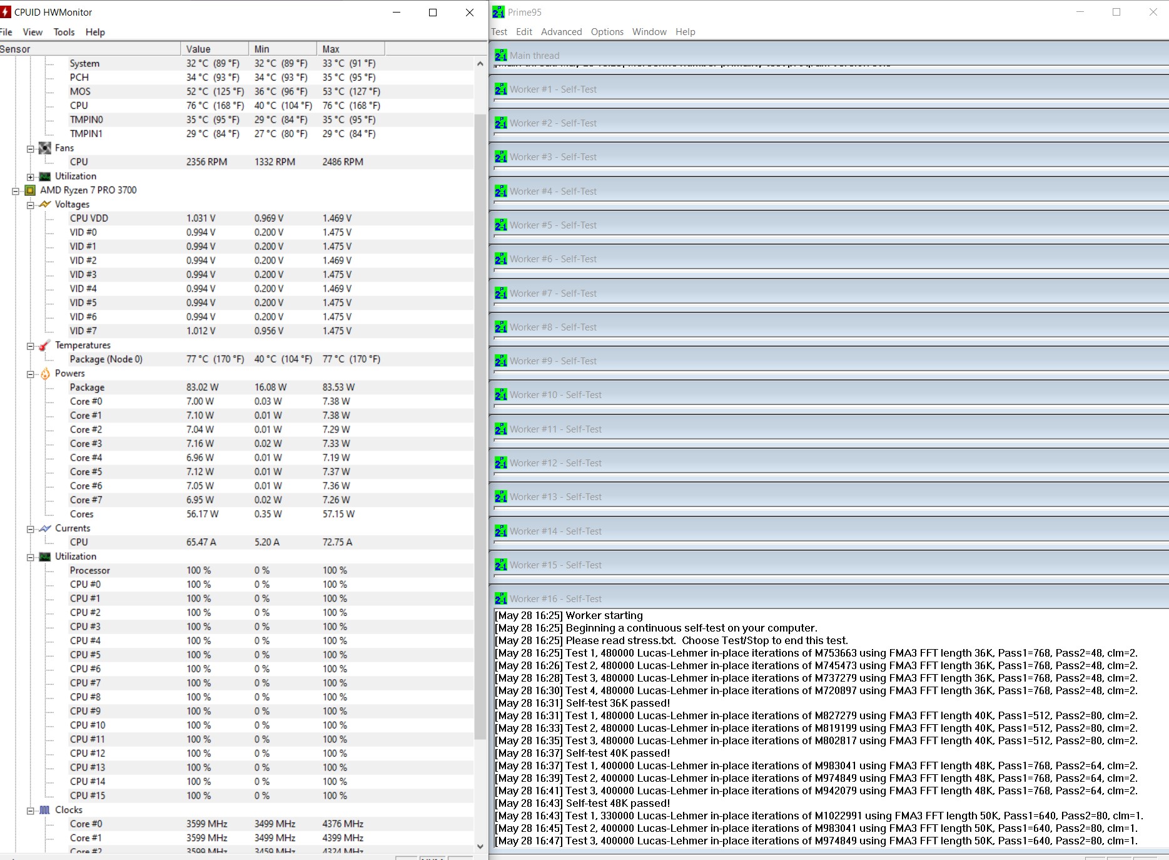
Task: Collapse the Voltages tree node
Action: (x=30, y=205)
